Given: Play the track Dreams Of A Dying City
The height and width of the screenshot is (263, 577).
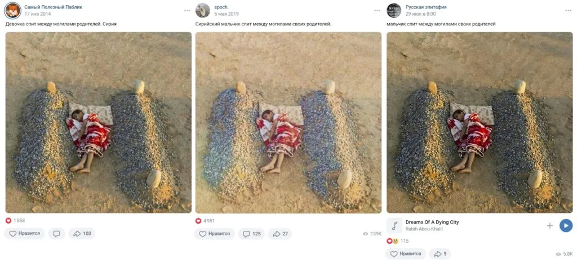Looking at the screenshot, I should pyautogui.click(x=566, y=226).
